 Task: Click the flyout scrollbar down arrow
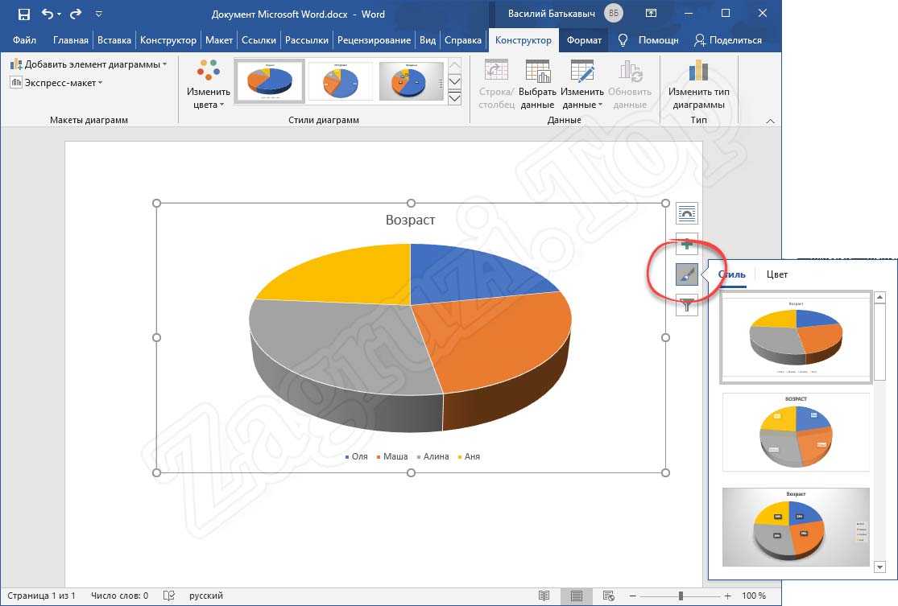[880, 567]
